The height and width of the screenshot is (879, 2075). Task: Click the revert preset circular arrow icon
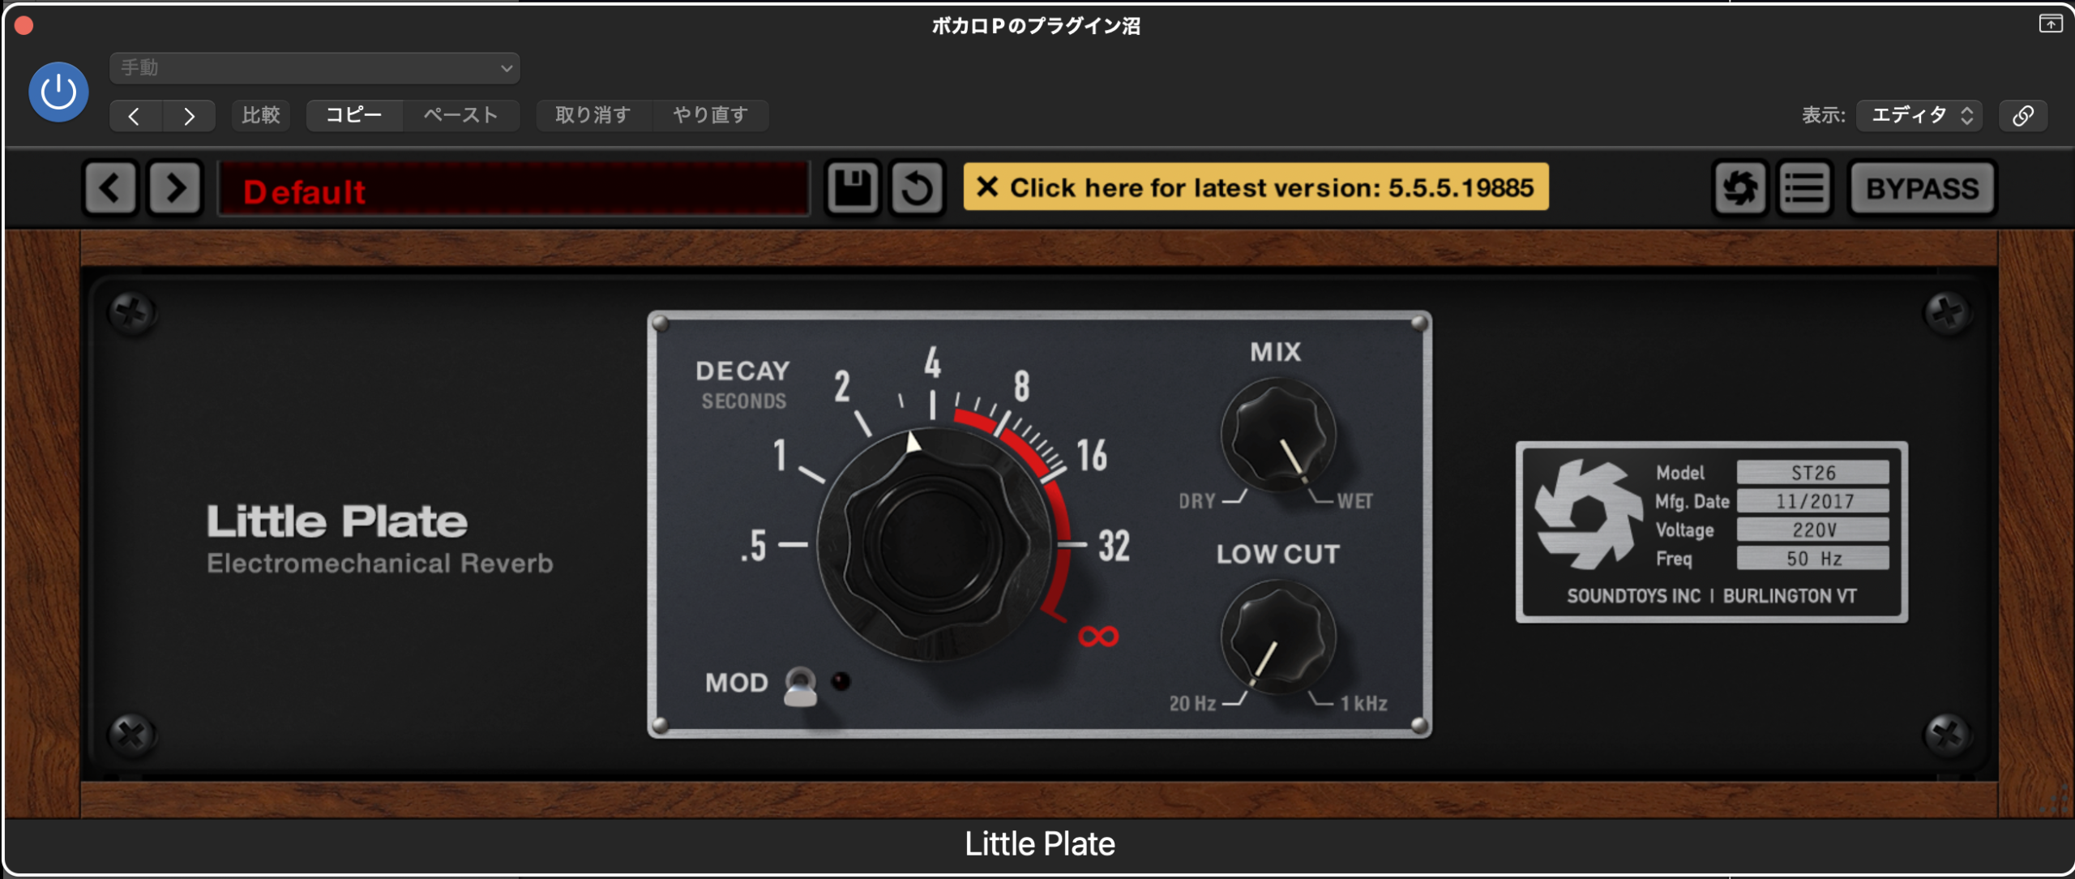918,188
